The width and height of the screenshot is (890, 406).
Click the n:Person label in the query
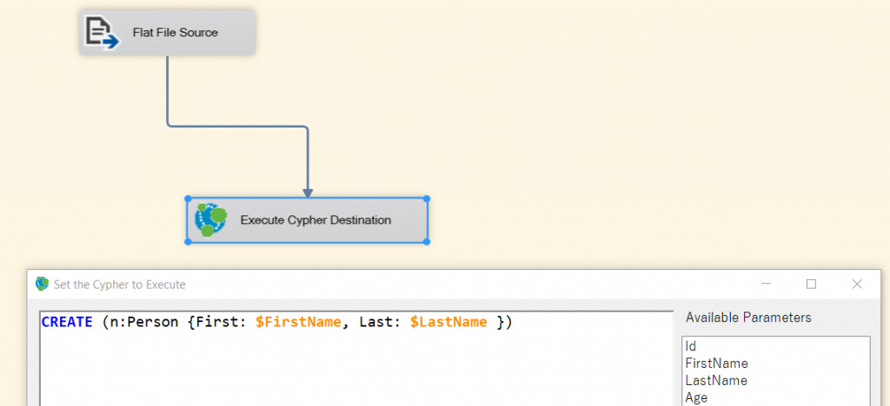click(x=146, y=322)
